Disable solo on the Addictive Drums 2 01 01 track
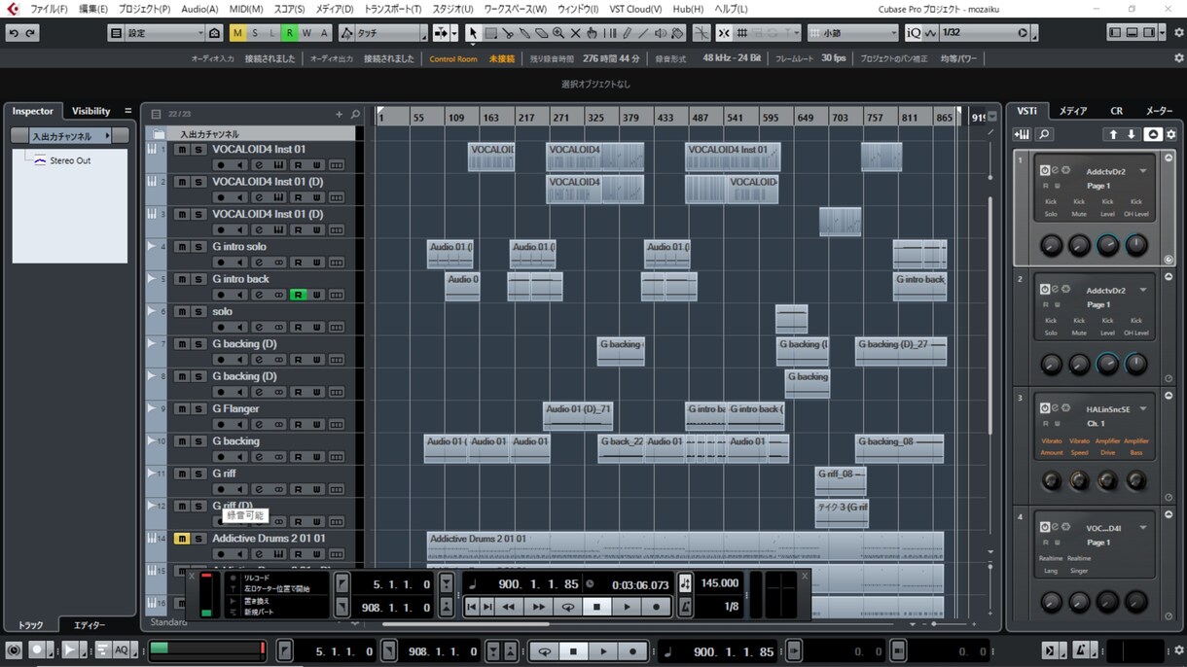 pos(198,539)
